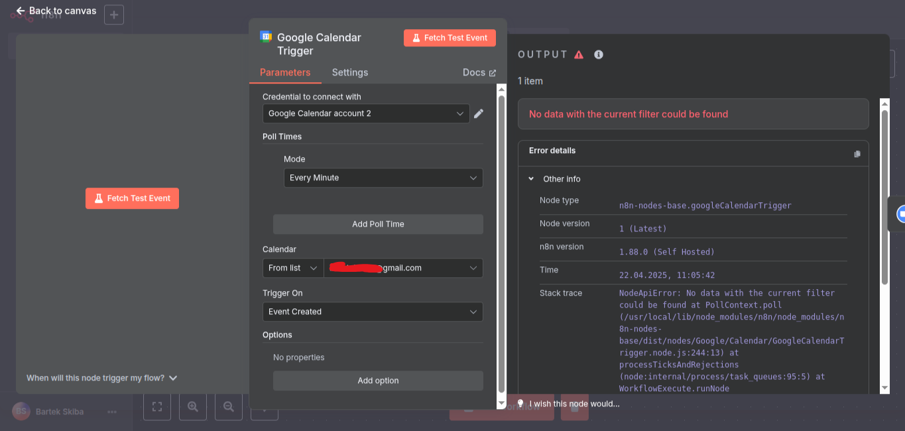Viewport: 905px width, 431px height.
Task: Click the Add option button
Action: pos(378,381)
